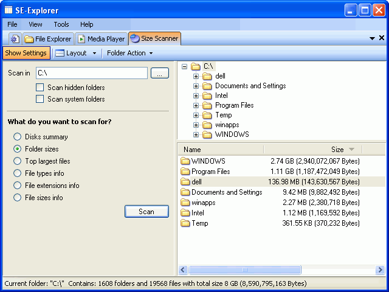Select "361.55 KB (370,232 Bytes)" size cell
The height and width of the screenshot is (292, 389).
click(321, 223)
